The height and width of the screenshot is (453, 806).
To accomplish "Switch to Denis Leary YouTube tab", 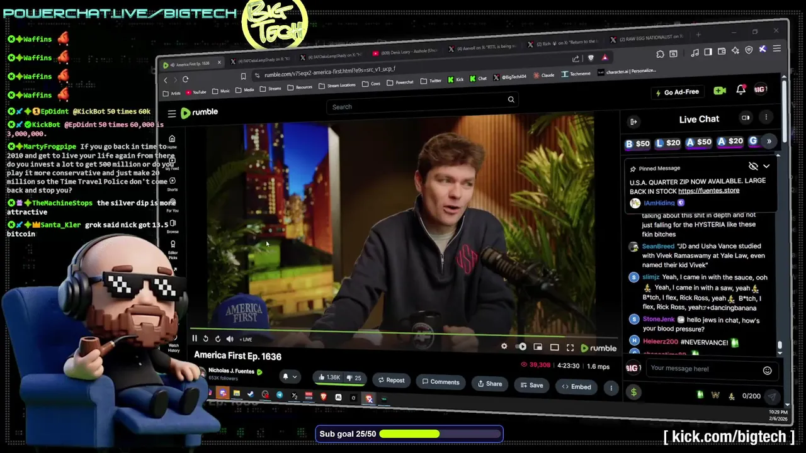I will tap(405, 52).
